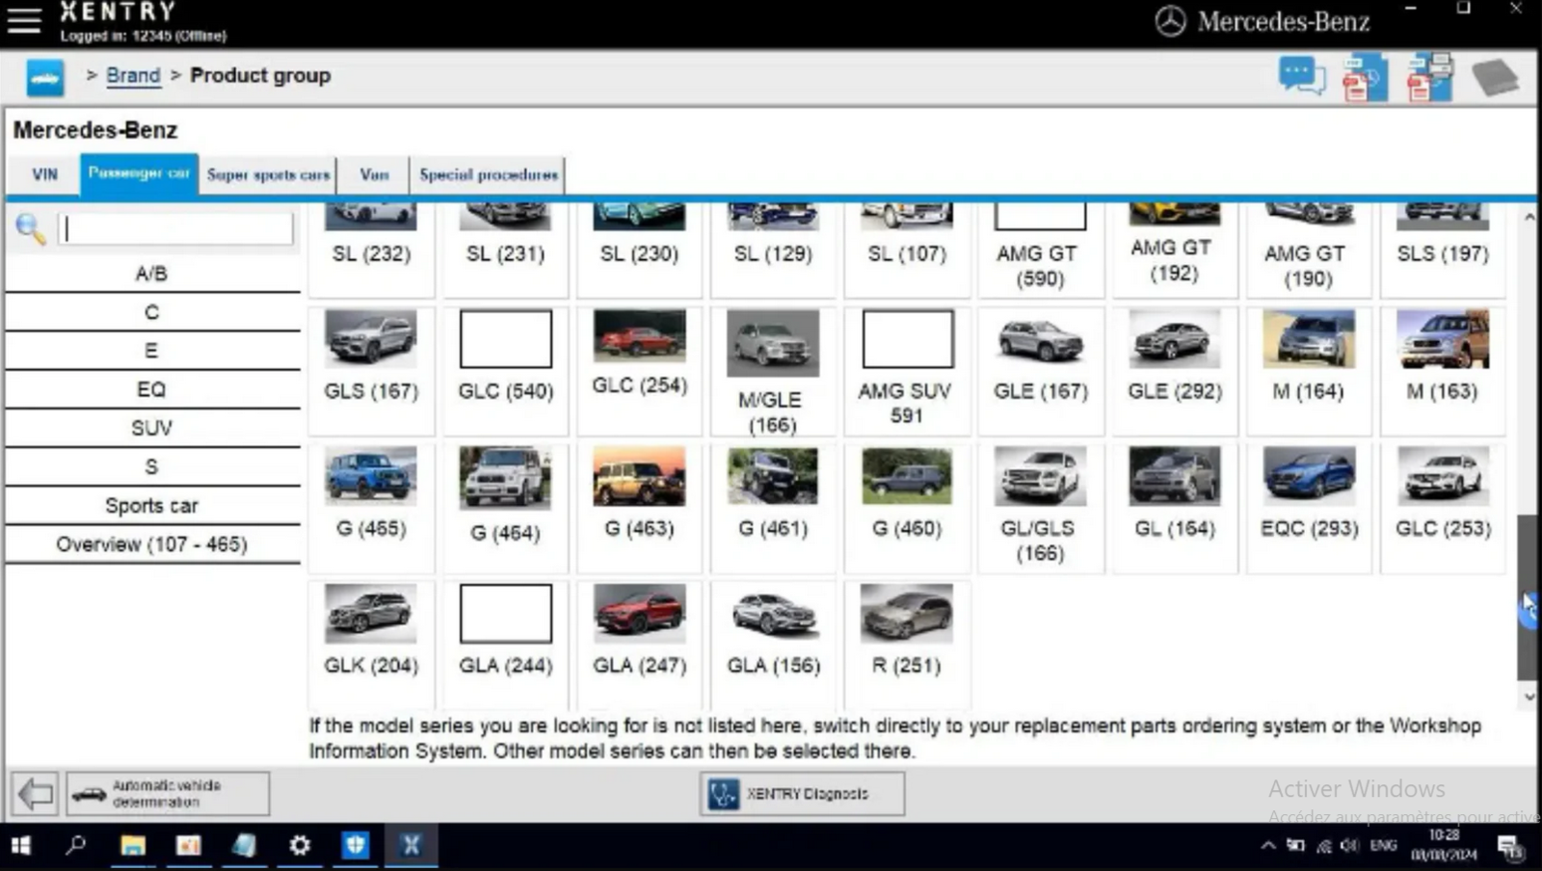Filter by E class category
Image resolution: width=1542 pixels, height=871 pixels.
[152, 351]
